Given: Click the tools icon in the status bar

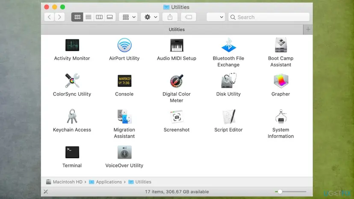Looking at the screenshot, I should click(x=46, y=192).
